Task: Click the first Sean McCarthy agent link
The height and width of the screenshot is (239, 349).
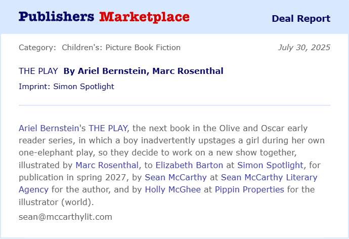Action: point(176,177)
